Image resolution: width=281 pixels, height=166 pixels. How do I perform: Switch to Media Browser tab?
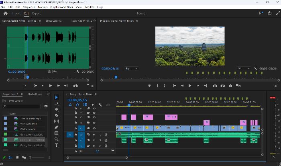click(x=35, y=94)
